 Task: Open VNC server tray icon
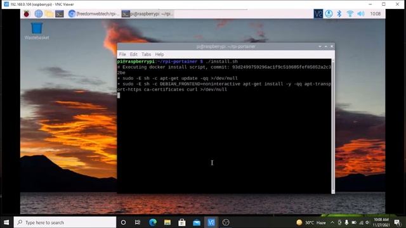coord(318,14)
